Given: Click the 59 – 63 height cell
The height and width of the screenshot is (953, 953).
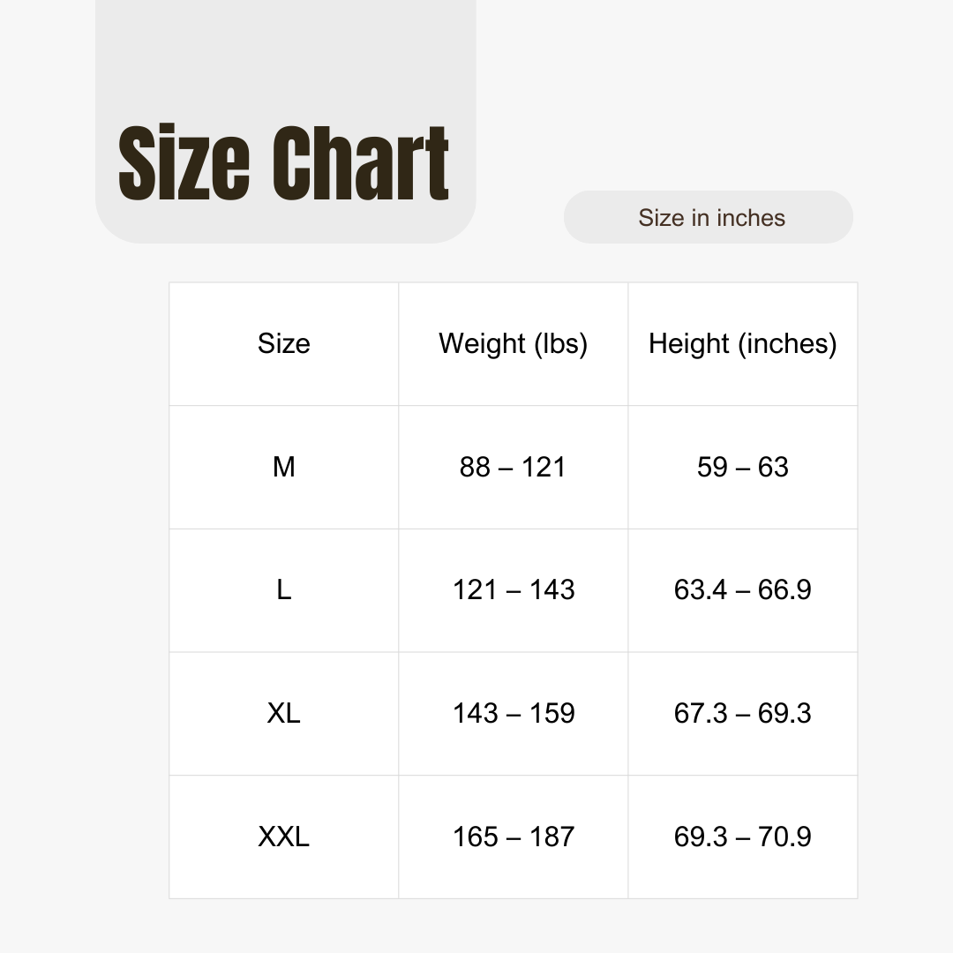Looking at the screenshot, I should 743,468.
